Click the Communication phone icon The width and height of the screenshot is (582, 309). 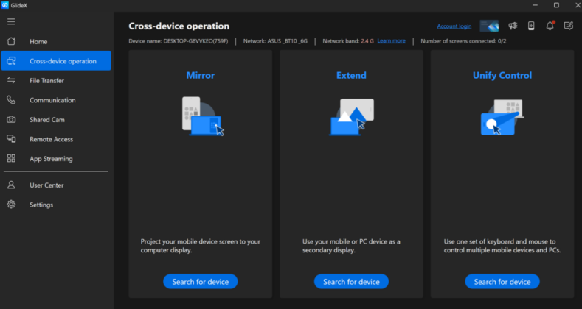click(x=11, y=100)
